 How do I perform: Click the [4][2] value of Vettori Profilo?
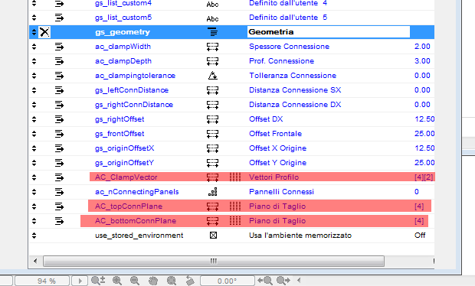[424, 177]
